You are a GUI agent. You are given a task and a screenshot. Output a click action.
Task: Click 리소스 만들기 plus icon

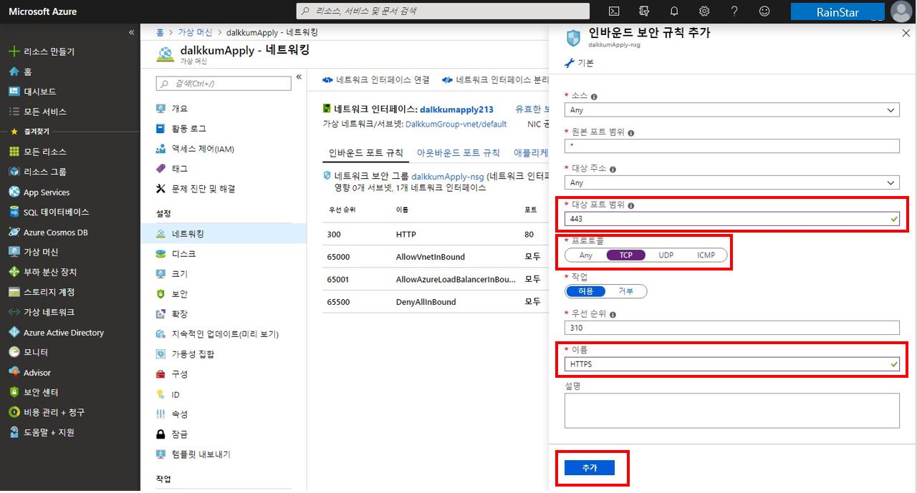pyautogui.click(x=13, y=52)
